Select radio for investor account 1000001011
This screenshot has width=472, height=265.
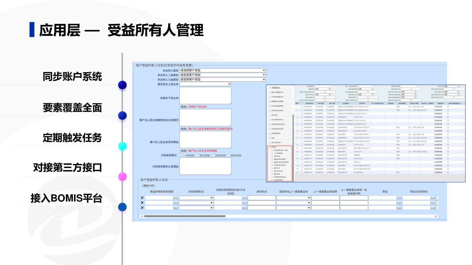pos(302,155)
